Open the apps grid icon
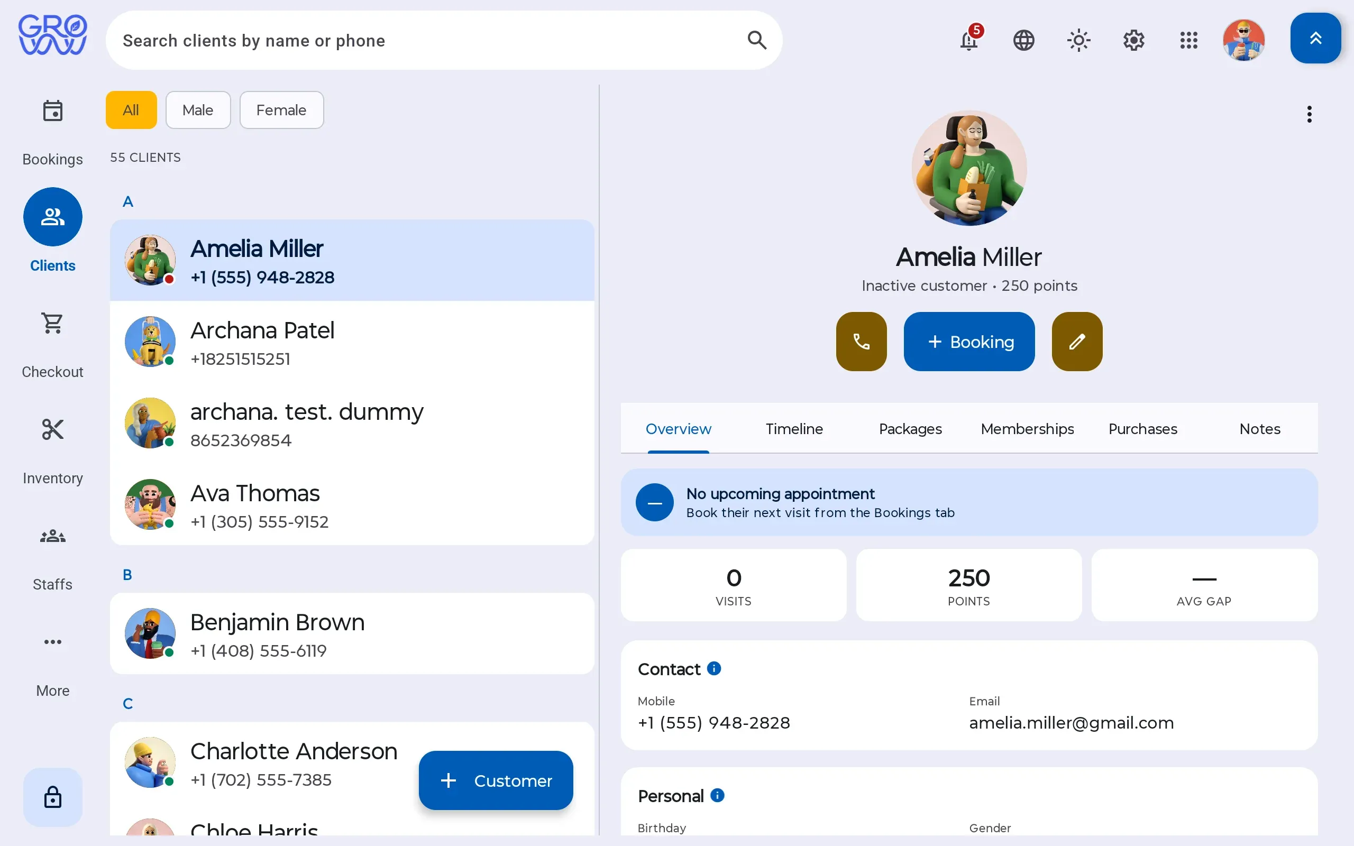This screenshot has height=846, width=1354. click(1188, 40)
